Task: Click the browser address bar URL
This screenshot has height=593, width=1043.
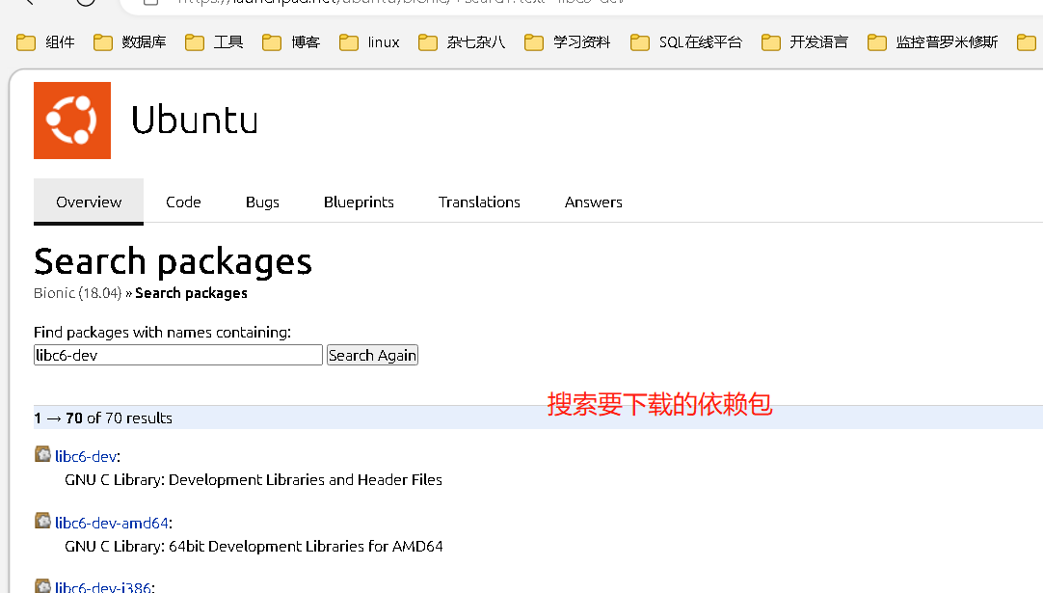Action: (x=399, y=3)
